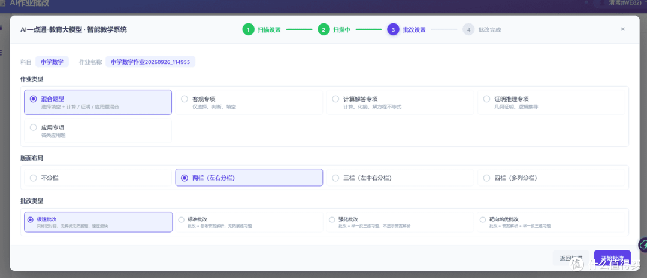
Task: Click the 小学数学 subject field
Action: click(52, 62)
